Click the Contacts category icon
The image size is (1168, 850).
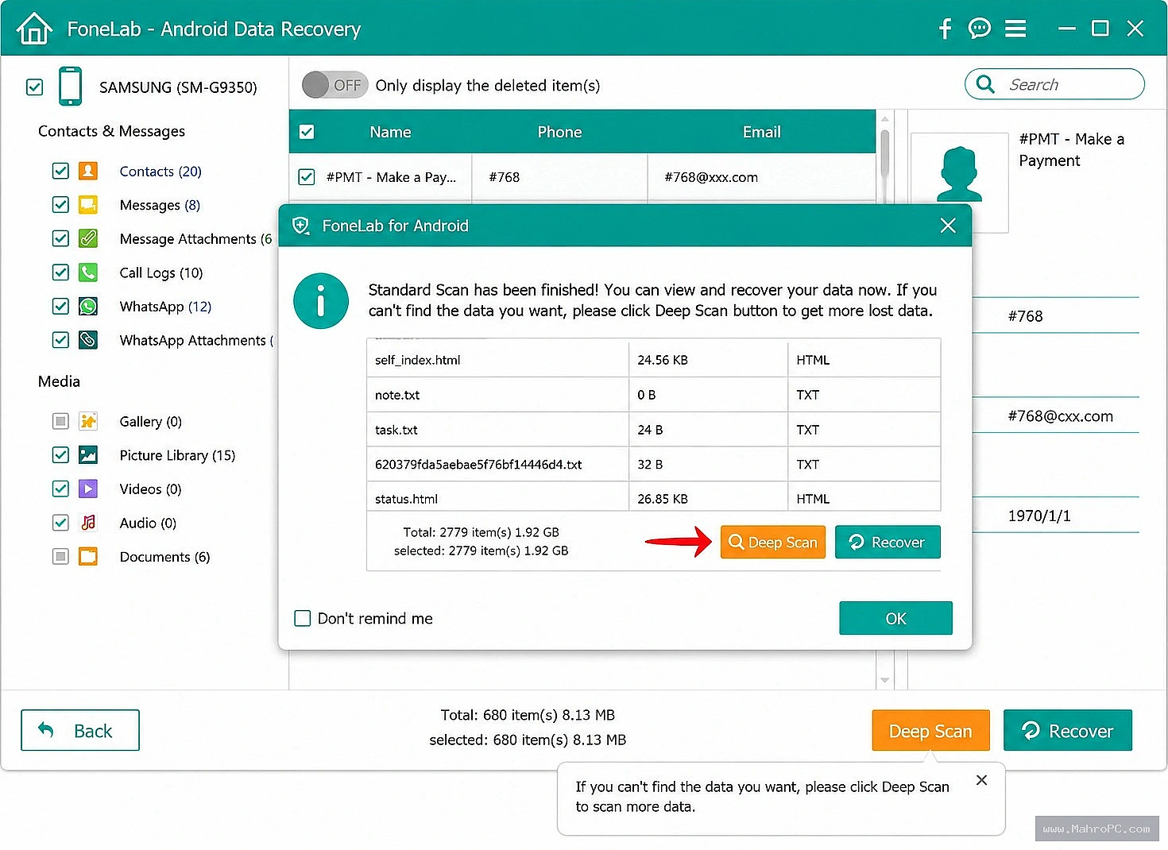88,171
